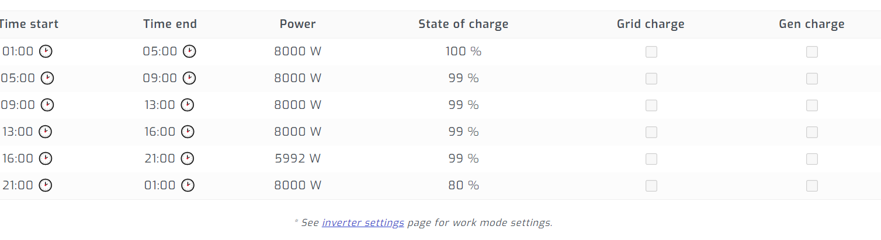Click clock icon beside 01:00 start time
This screenshot has width=881, height=240.
46,51
